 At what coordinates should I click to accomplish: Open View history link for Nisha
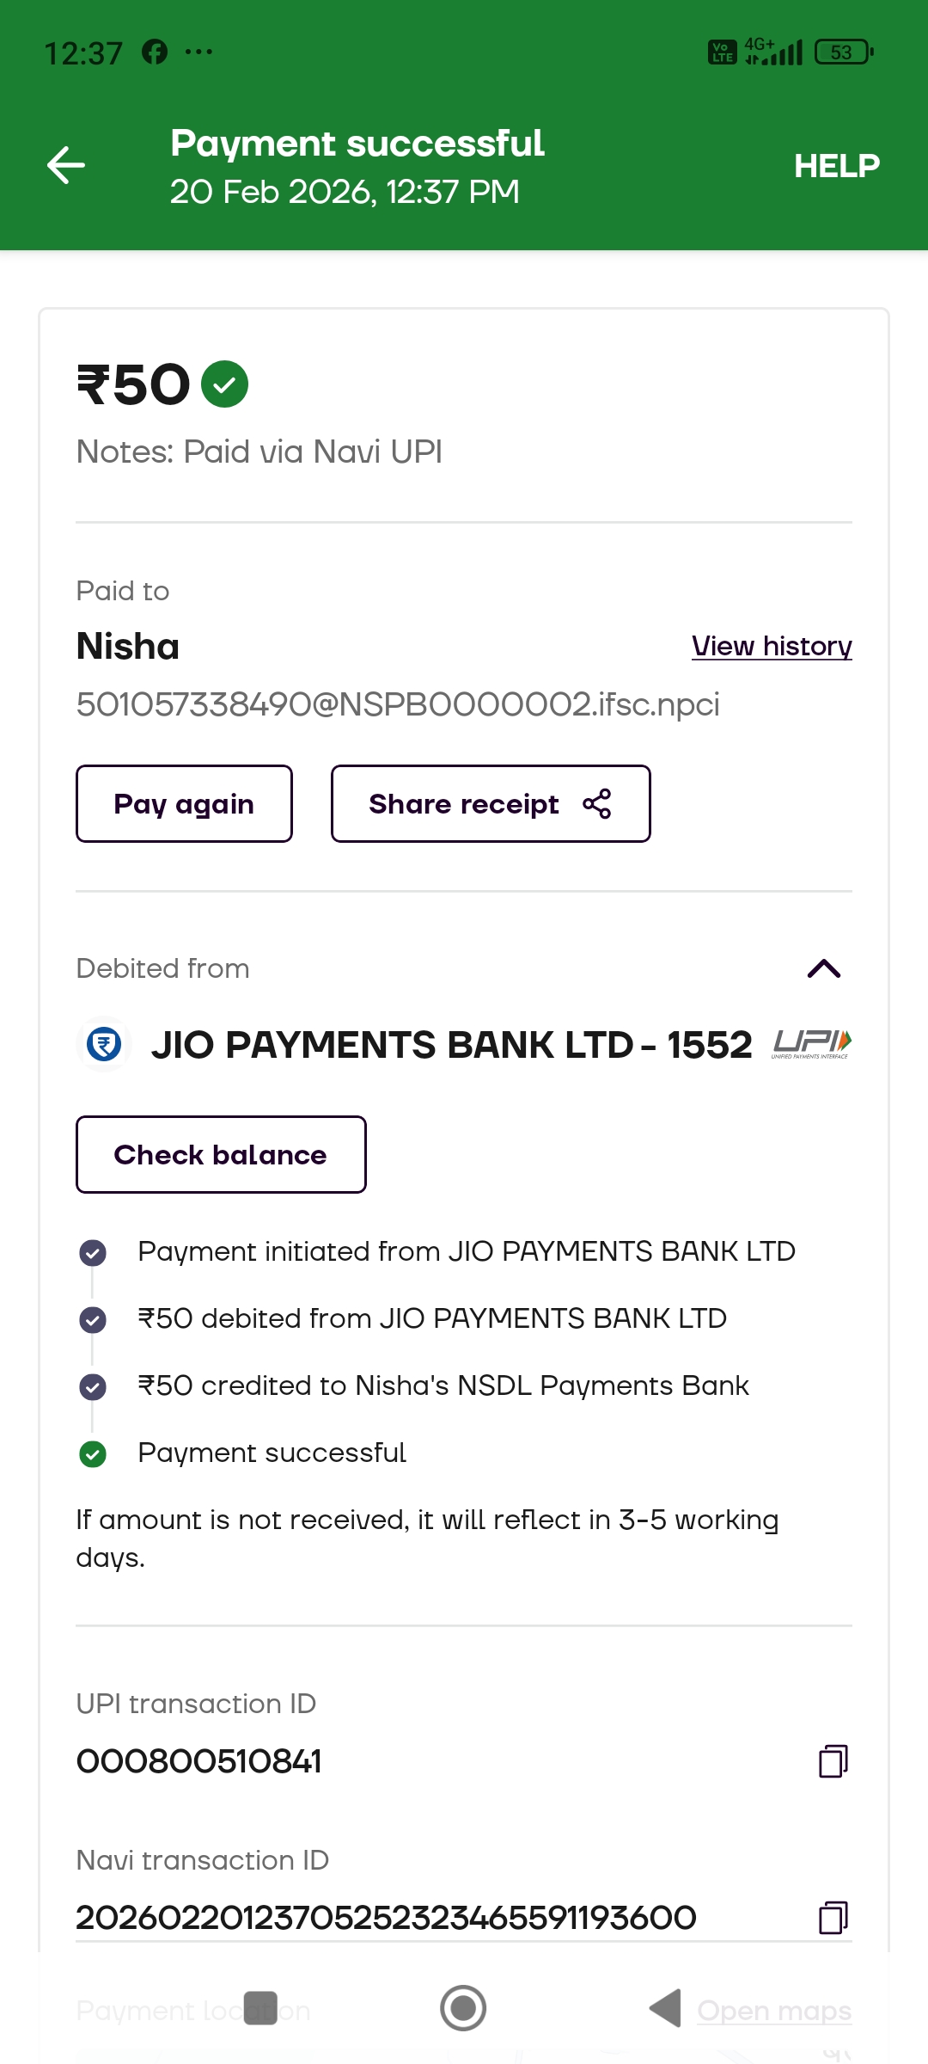[771, 646]
